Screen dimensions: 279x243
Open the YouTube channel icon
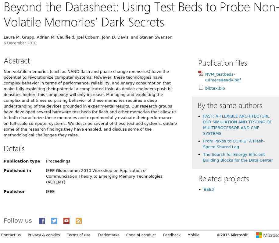66,221
